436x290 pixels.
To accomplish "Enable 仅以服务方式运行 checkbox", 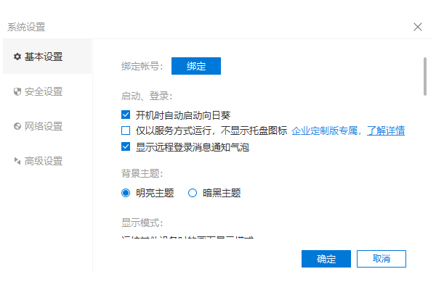I will coord(126,131).
